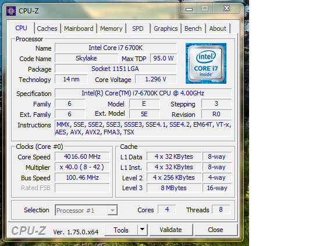Click the Validate button
The width and height of the screenshot is (309, 246).
tap(171, 230)
